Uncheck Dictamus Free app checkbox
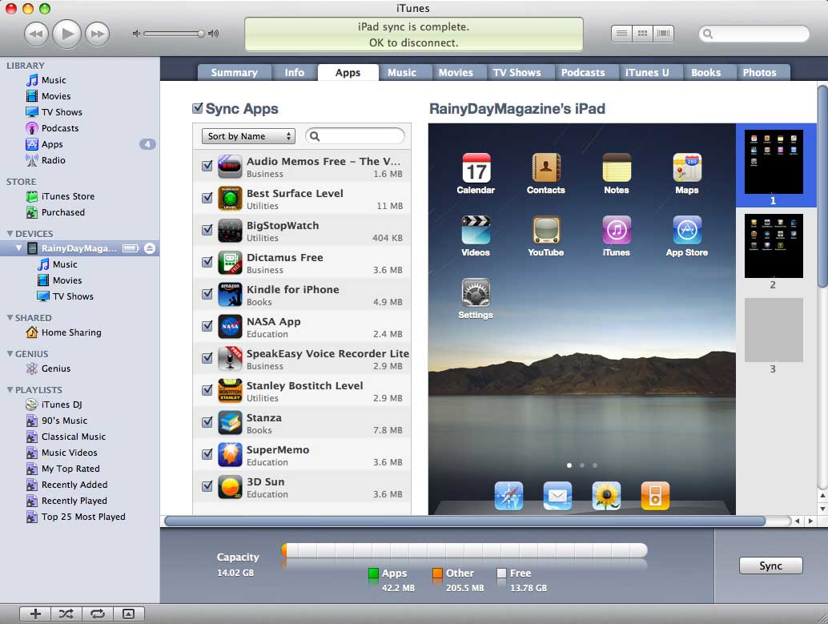 [x=207, y=262]
